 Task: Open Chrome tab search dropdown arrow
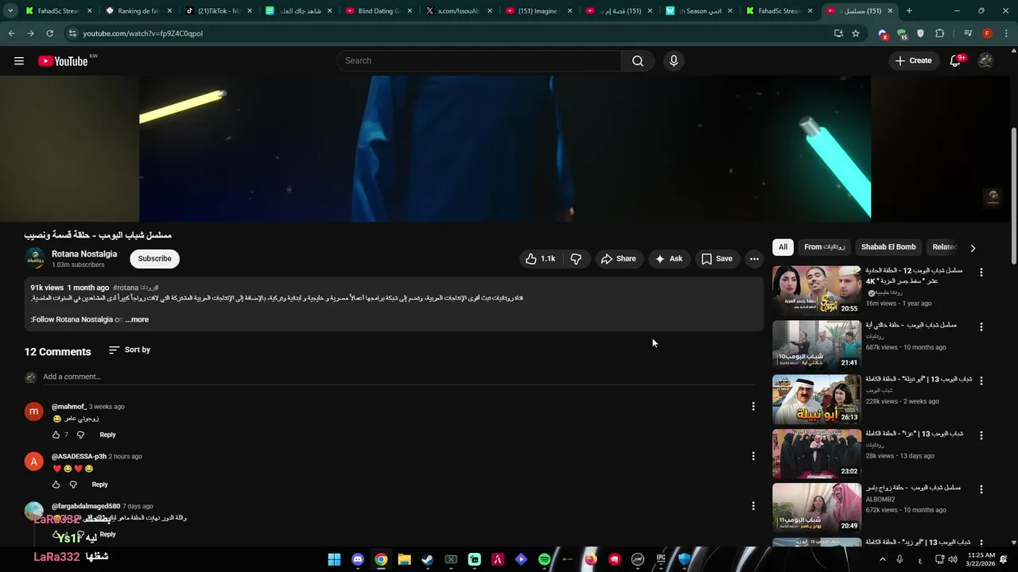point(10,11)
